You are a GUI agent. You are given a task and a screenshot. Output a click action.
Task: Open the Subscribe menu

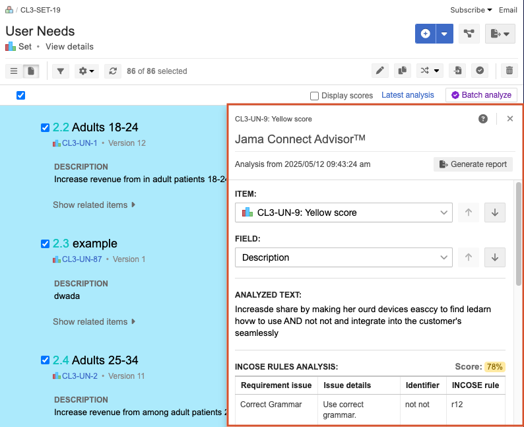point(471,10)
